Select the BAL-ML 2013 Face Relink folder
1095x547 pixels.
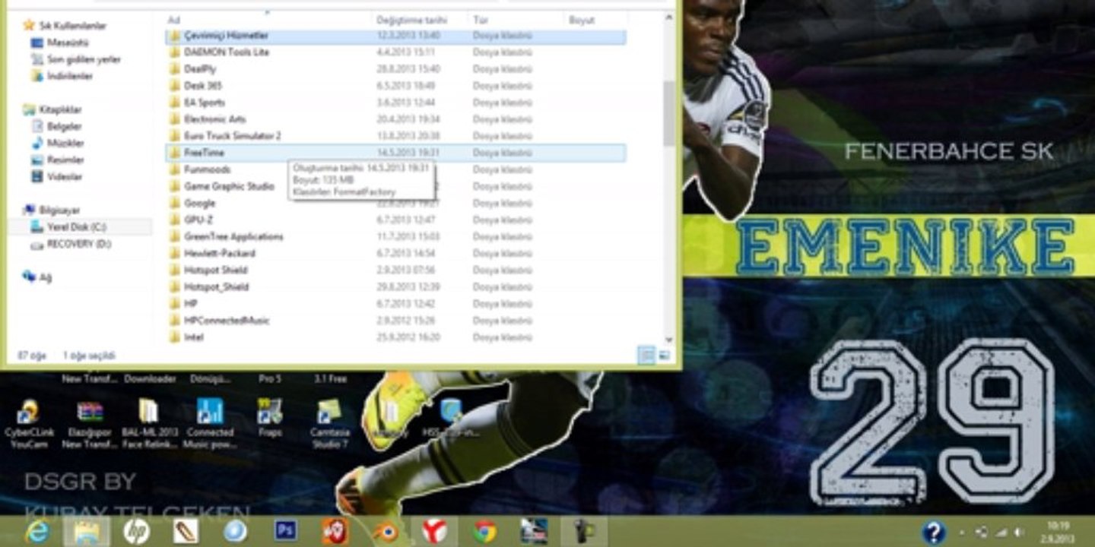(150, 423)
